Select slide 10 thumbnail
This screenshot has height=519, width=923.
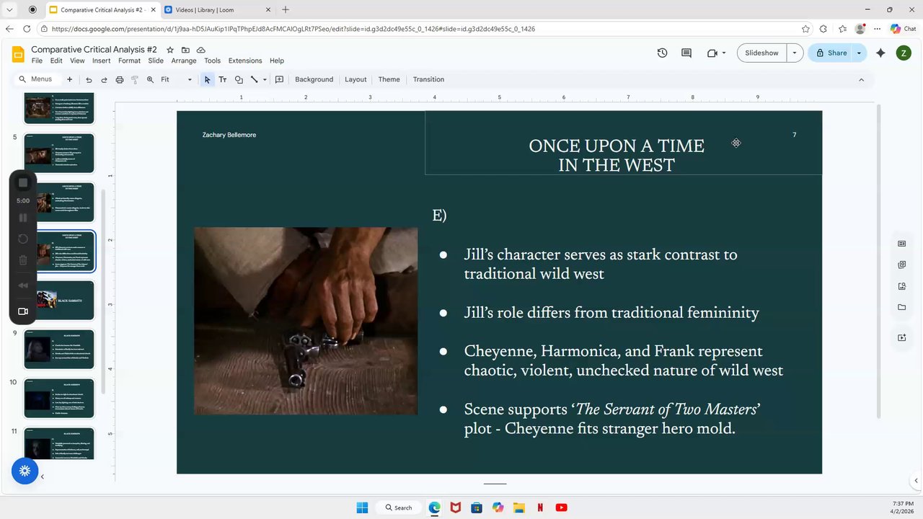coord(59,398)
